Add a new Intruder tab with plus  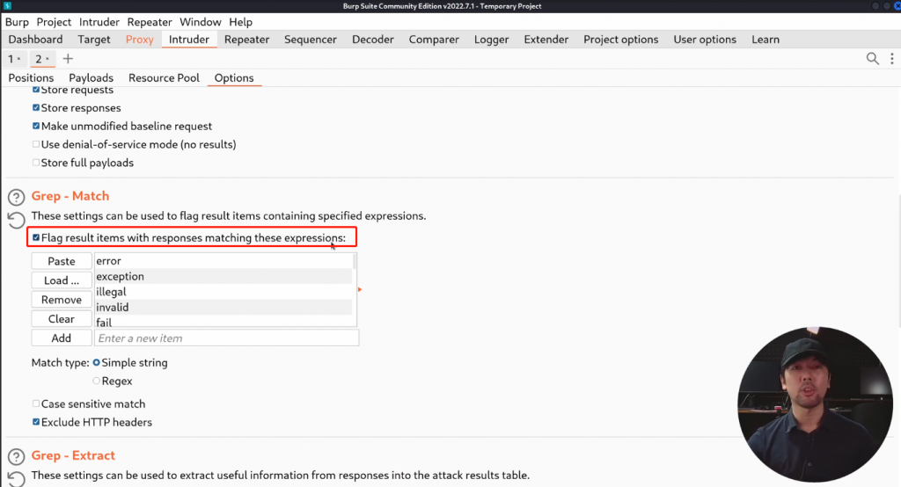pos(68,59)
